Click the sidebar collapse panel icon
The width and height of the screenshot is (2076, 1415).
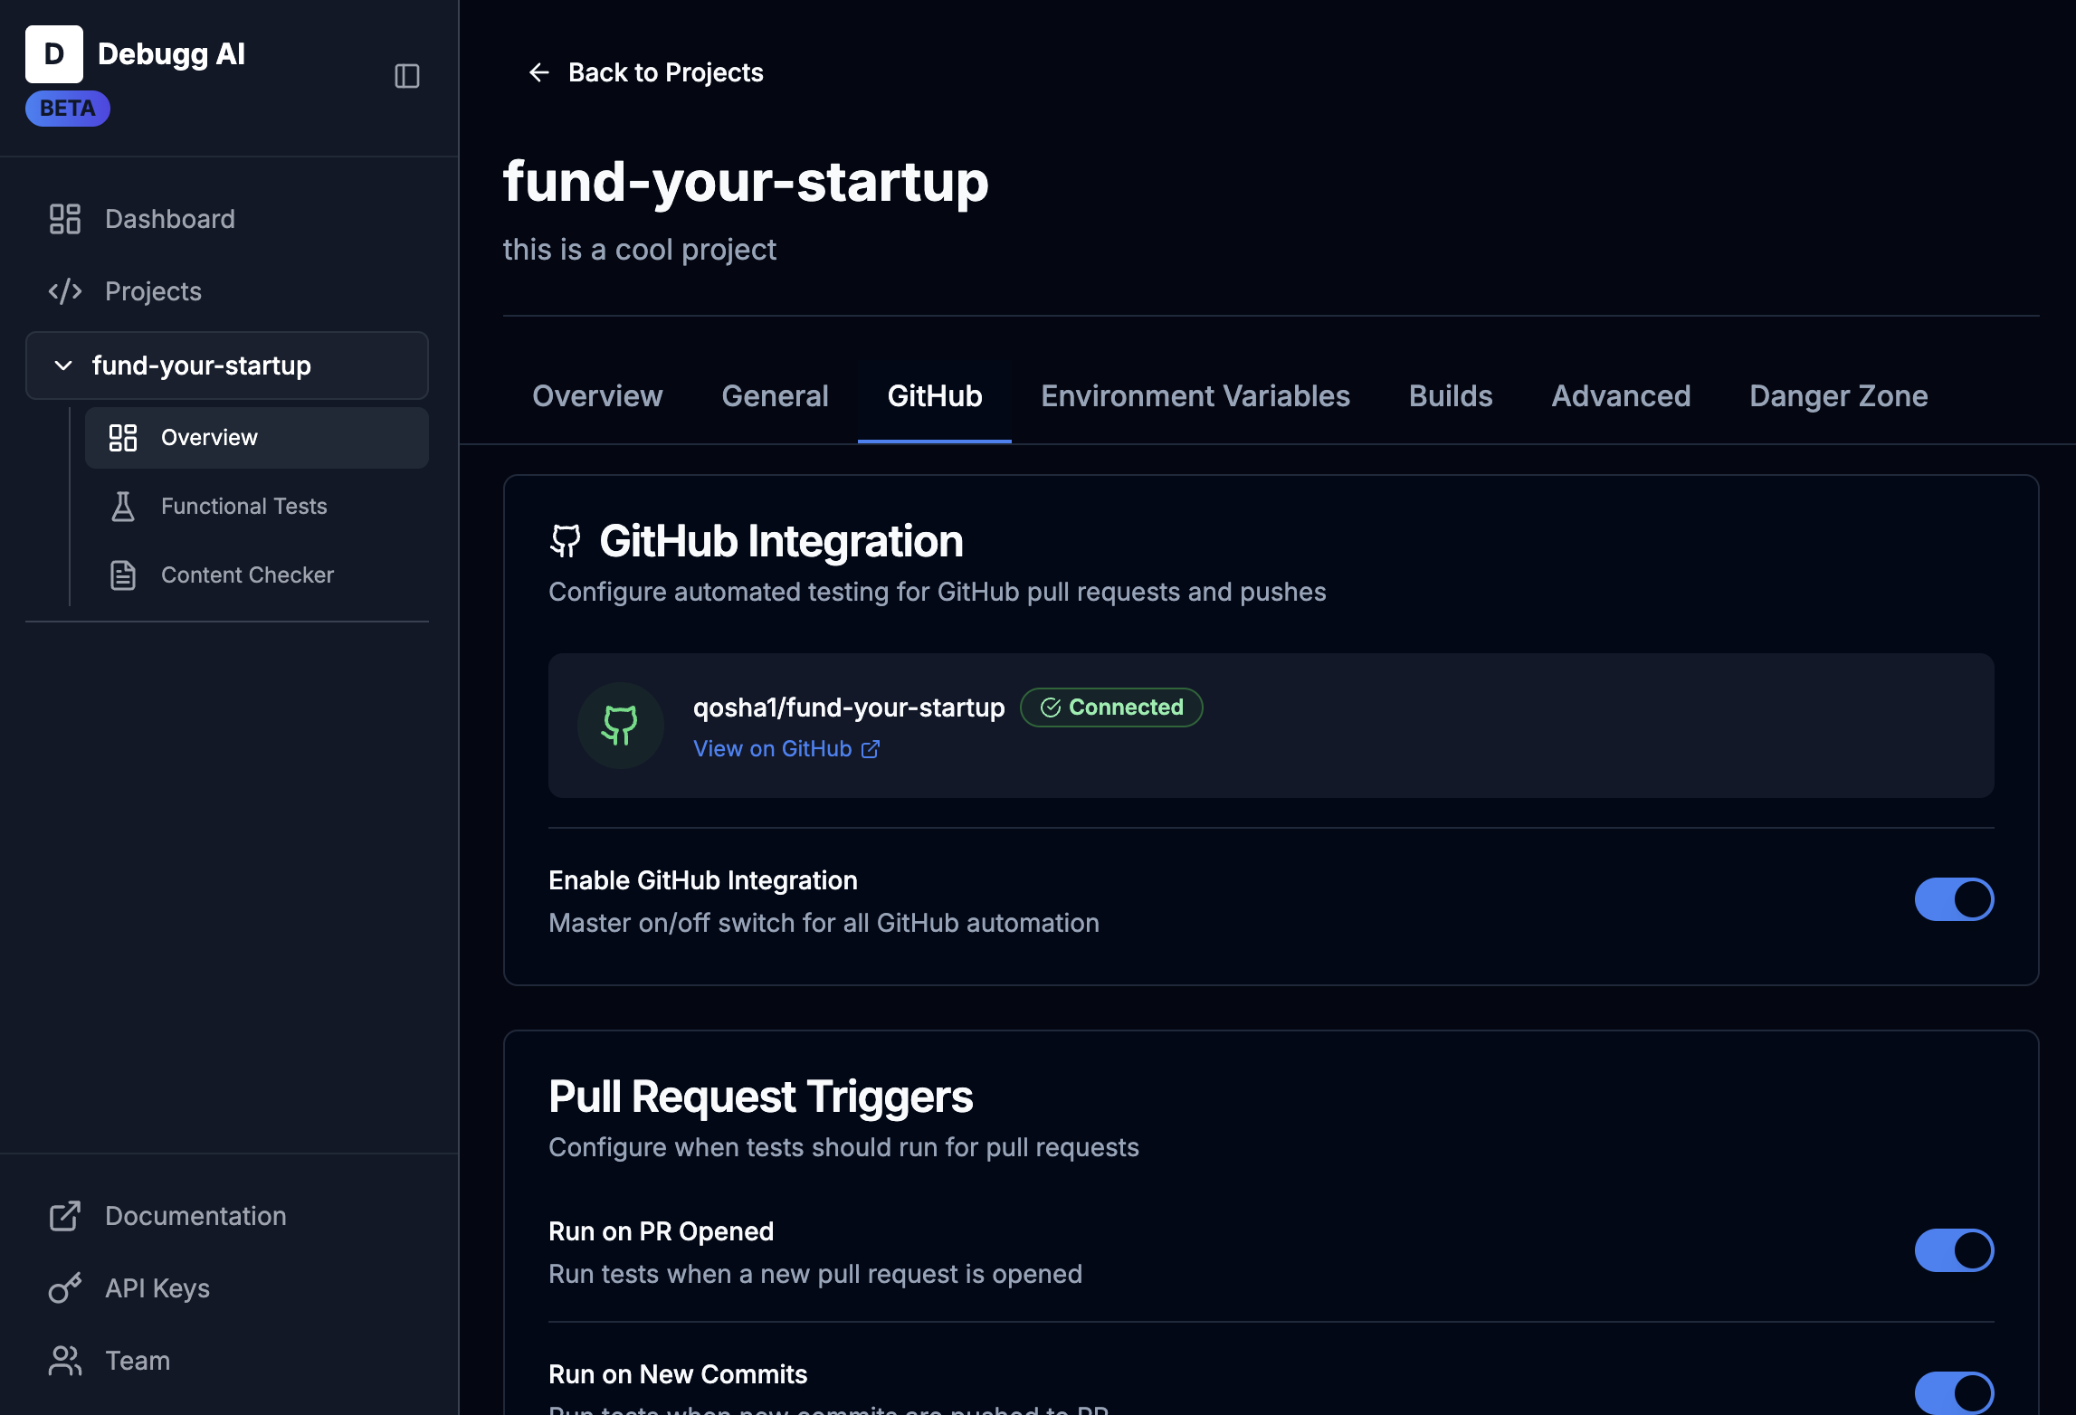coord(407,76)
